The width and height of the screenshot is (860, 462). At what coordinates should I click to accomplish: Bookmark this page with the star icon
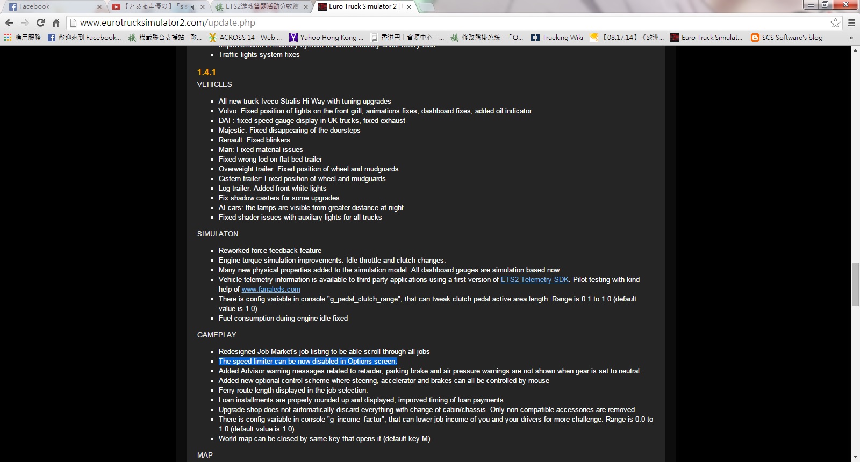coord(835,23)
